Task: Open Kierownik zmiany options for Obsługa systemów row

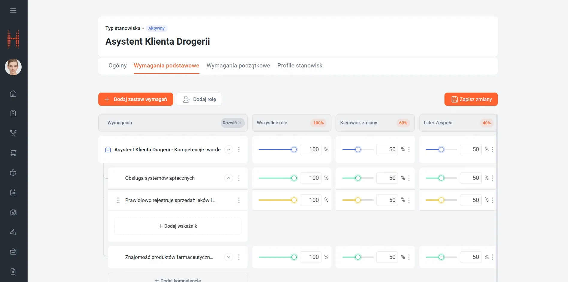Action: pyautogui.click(x=409, y=178)
